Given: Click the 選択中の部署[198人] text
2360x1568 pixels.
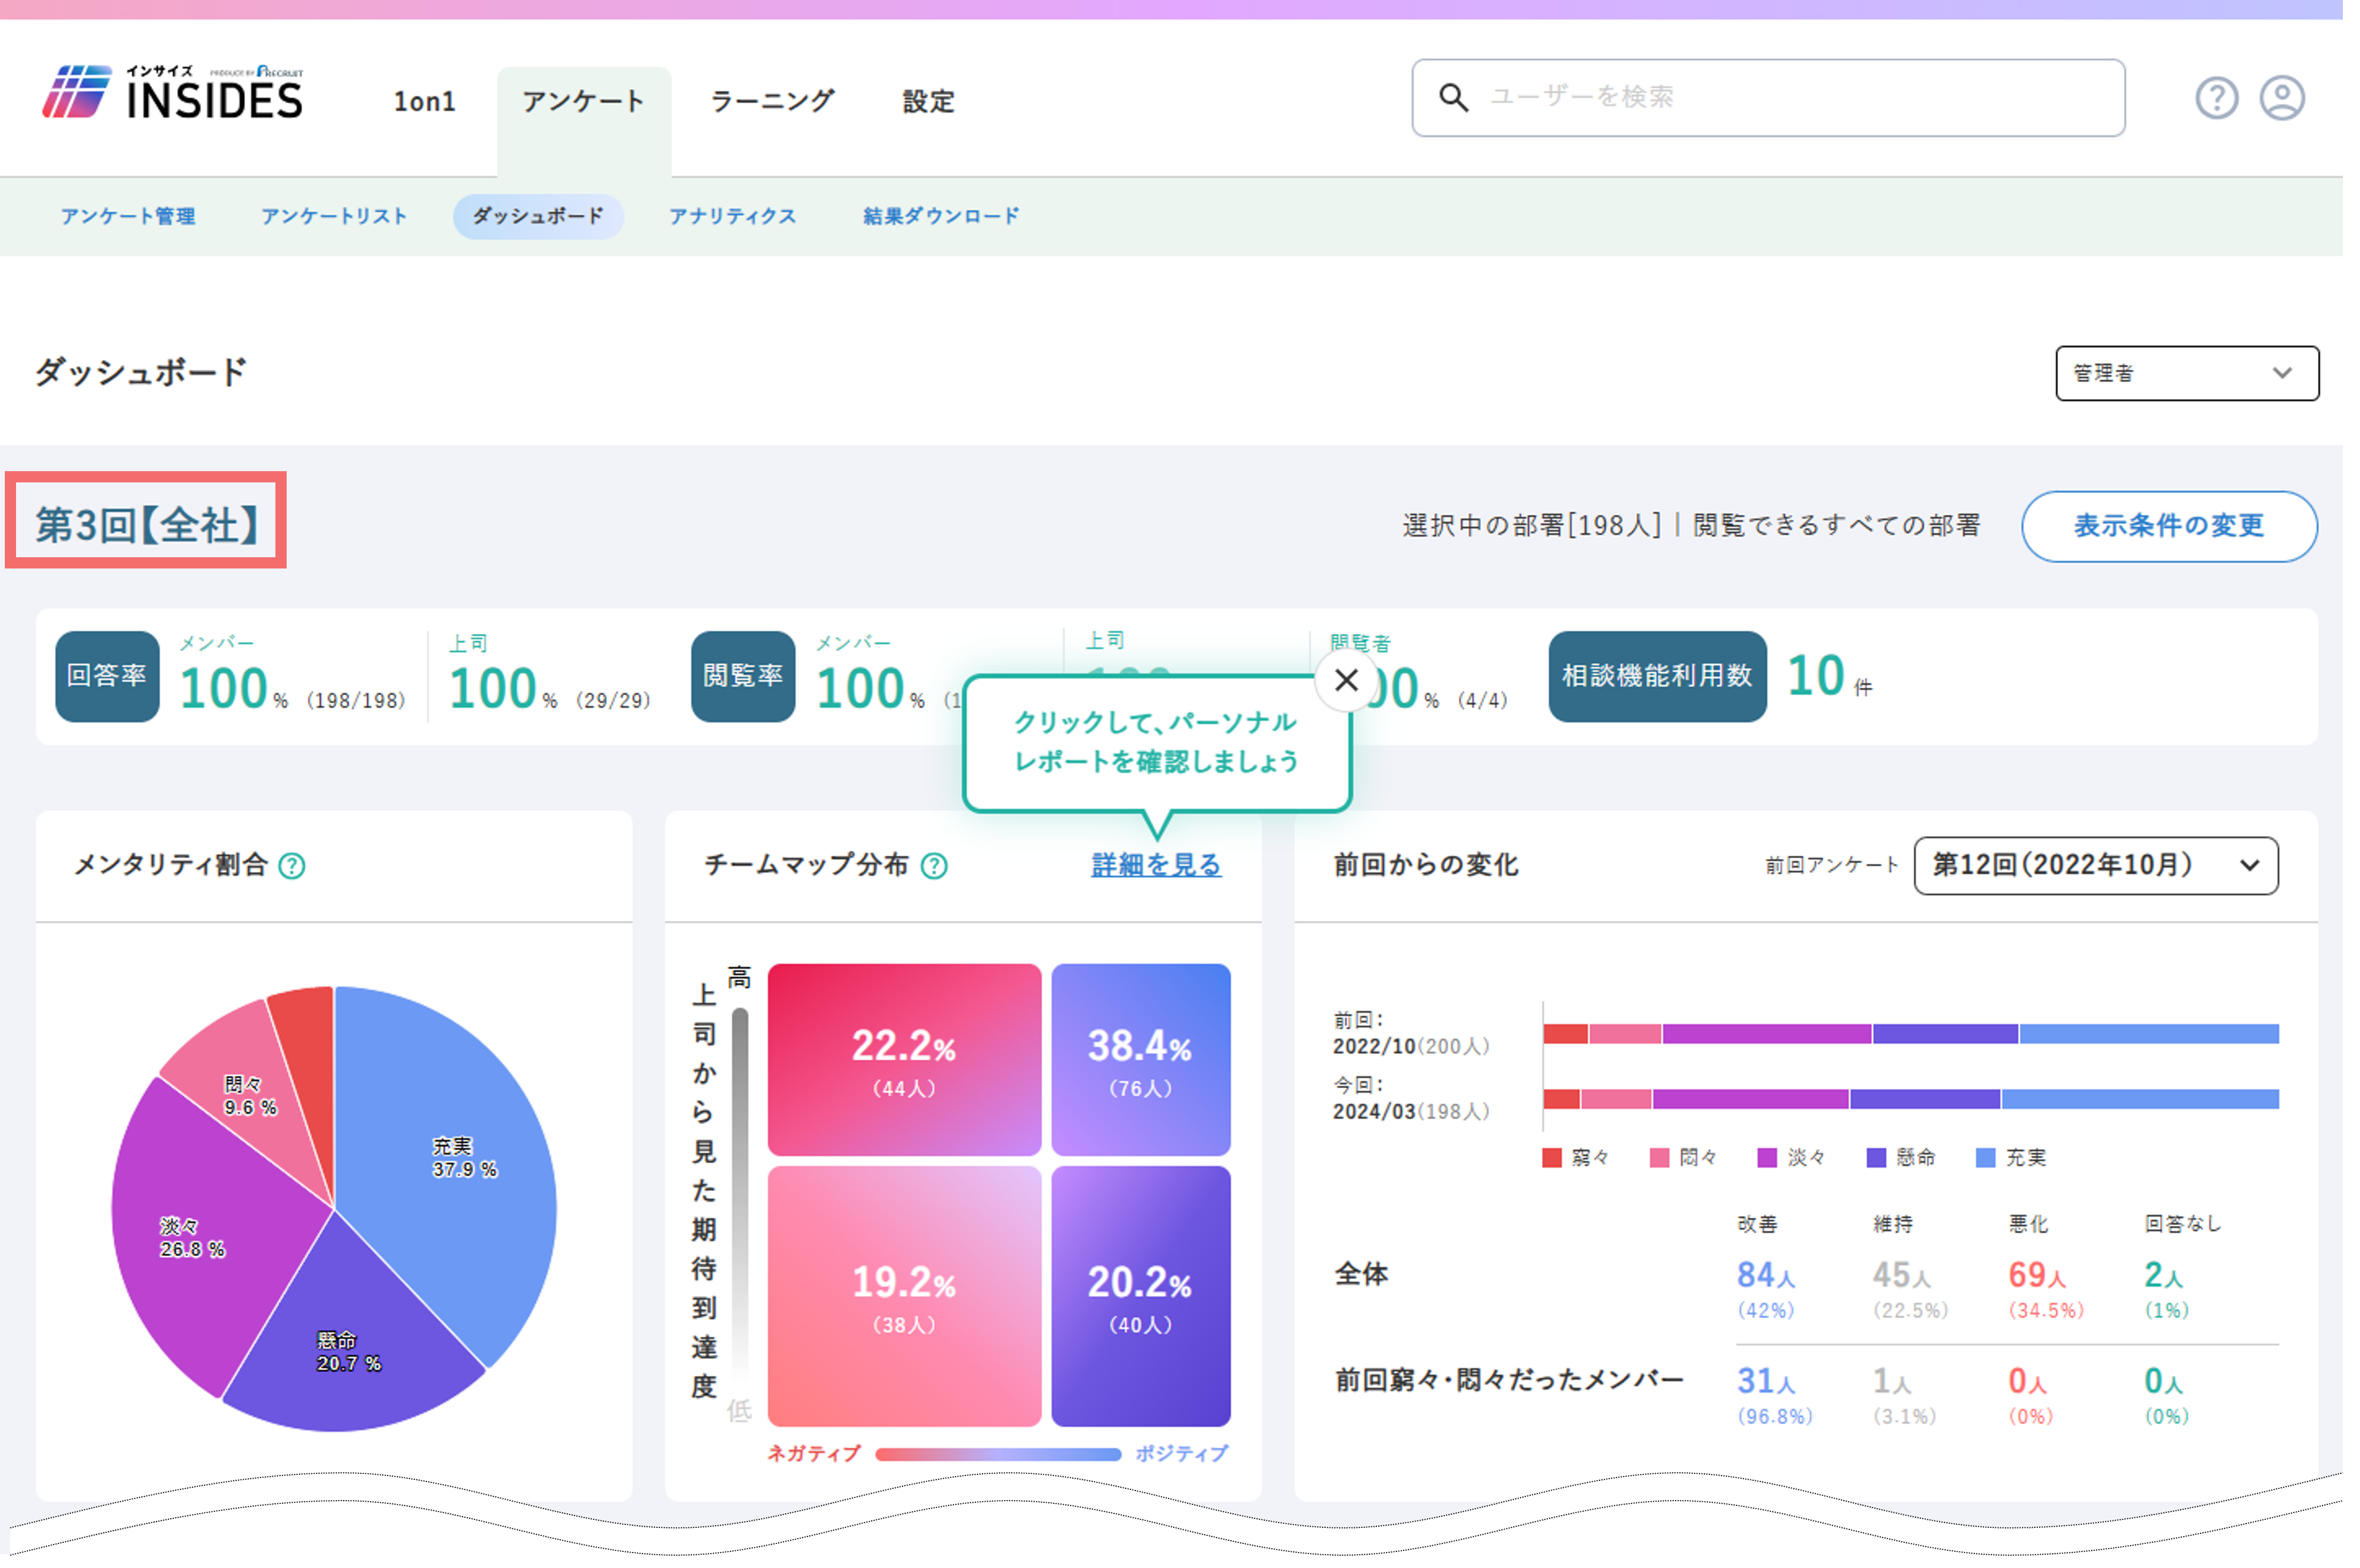Looking at the screenshot, I should [1531, 526].
